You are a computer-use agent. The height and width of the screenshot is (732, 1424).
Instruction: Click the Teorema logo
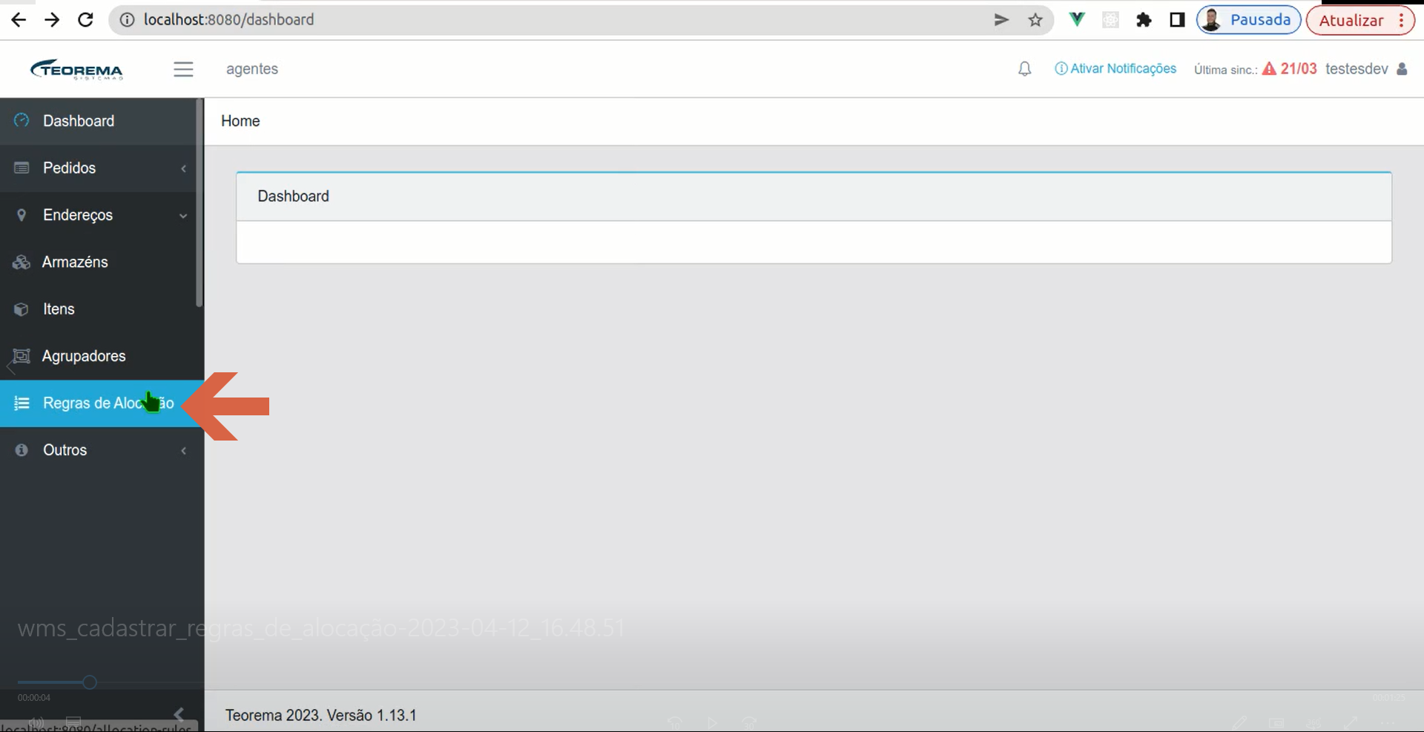coord(76,69)
